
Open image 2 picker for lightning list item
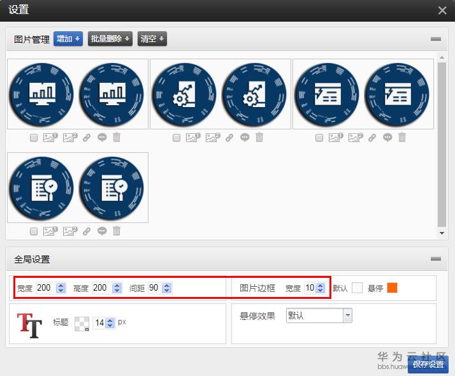(356, 137)
